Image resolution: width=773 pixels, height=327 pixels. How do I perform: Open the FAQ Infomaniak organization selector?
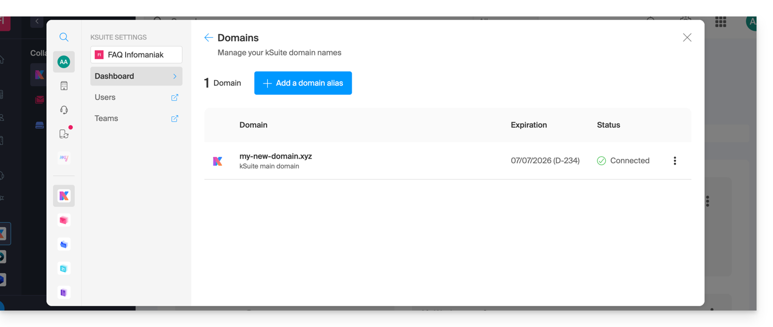coord(136,55)
